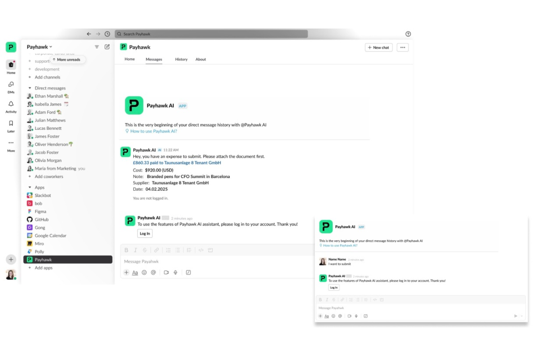Collapse the Apps section

[30, 187]
